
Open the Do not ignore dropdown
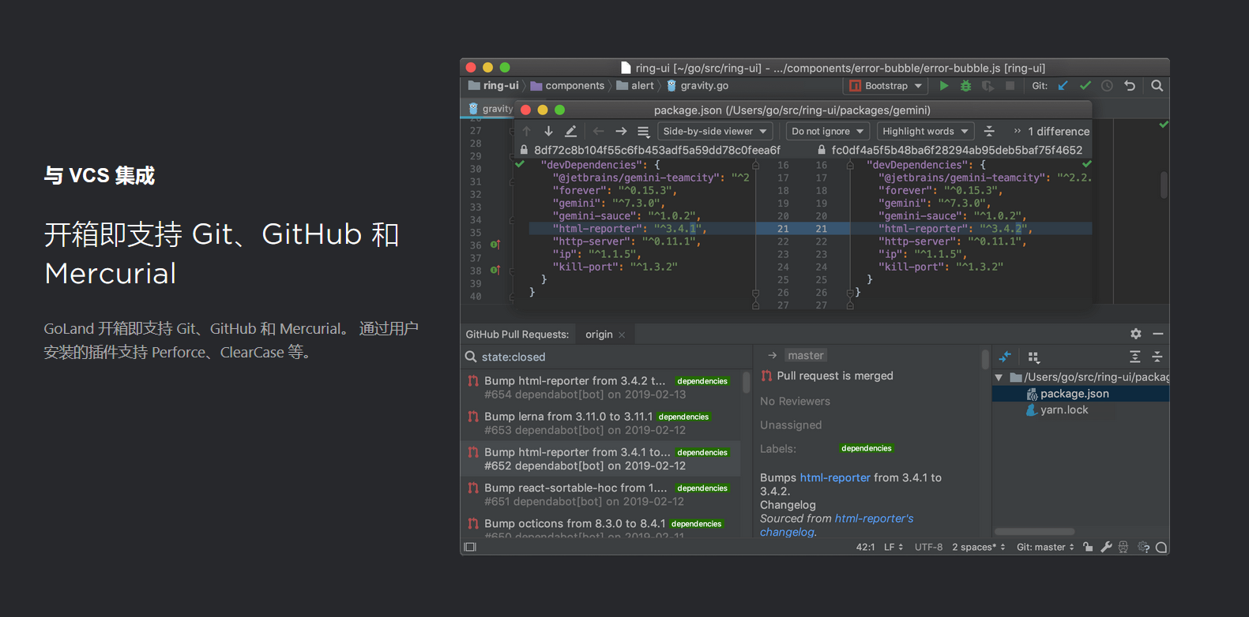point(828,131)
